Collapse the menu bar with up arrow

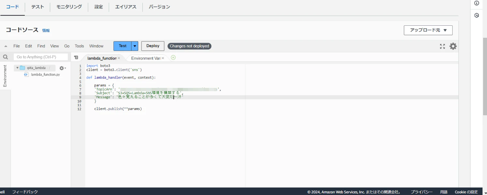(6, 46)
